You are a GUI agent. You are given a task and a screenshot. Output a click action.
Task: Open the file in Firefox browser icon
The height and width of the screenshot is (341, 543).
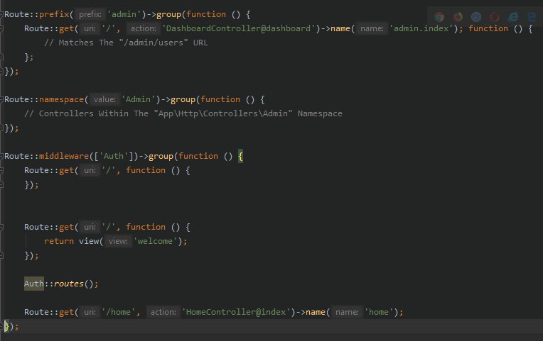pos(458,17)
